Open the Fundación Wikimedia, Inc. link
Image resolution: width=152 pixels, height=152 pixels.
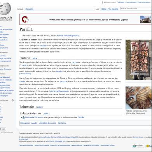click(x=56, y=141)
